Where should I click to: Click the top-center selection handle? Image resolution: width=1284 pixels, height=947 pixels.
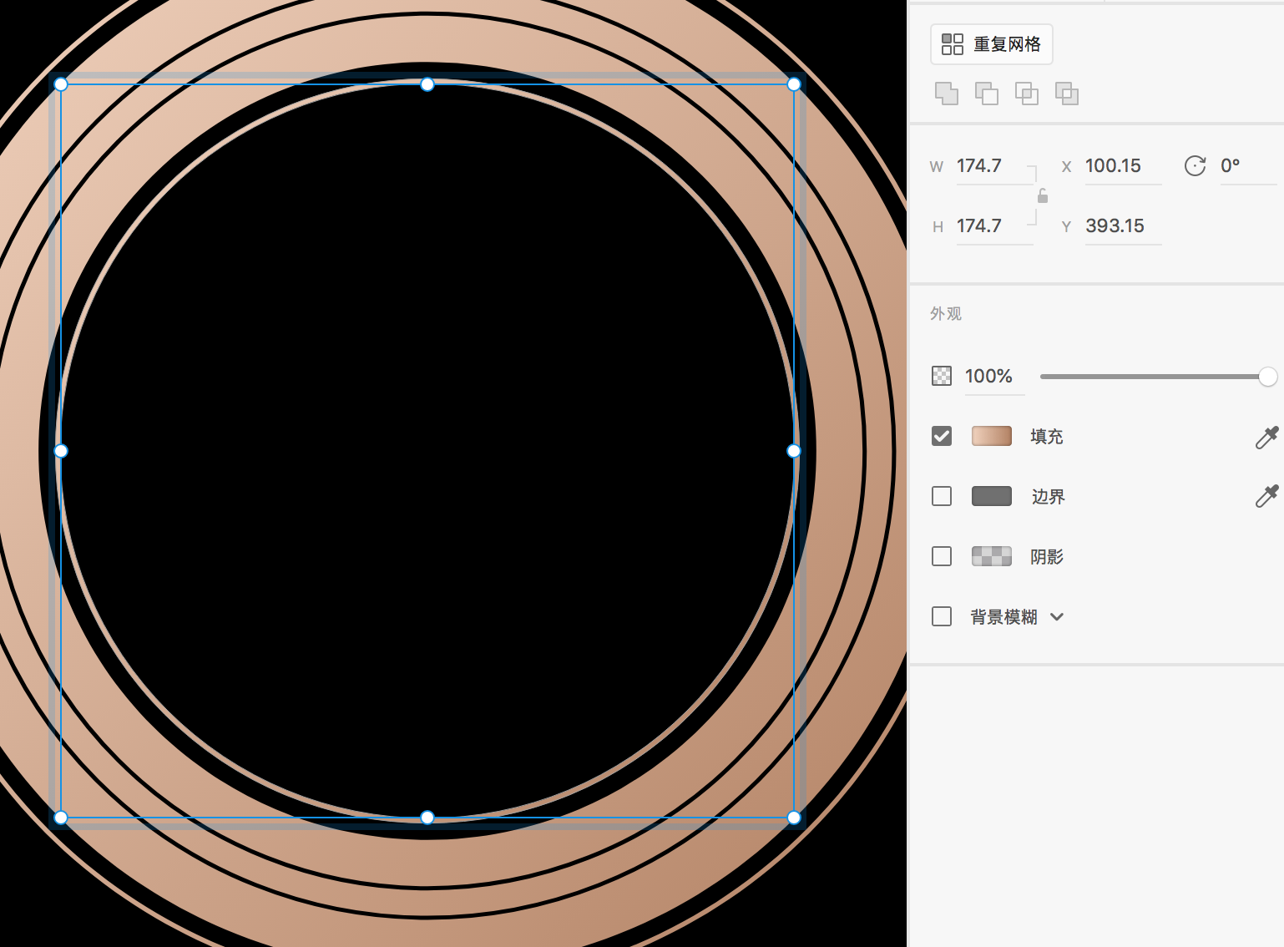(427, 84)
